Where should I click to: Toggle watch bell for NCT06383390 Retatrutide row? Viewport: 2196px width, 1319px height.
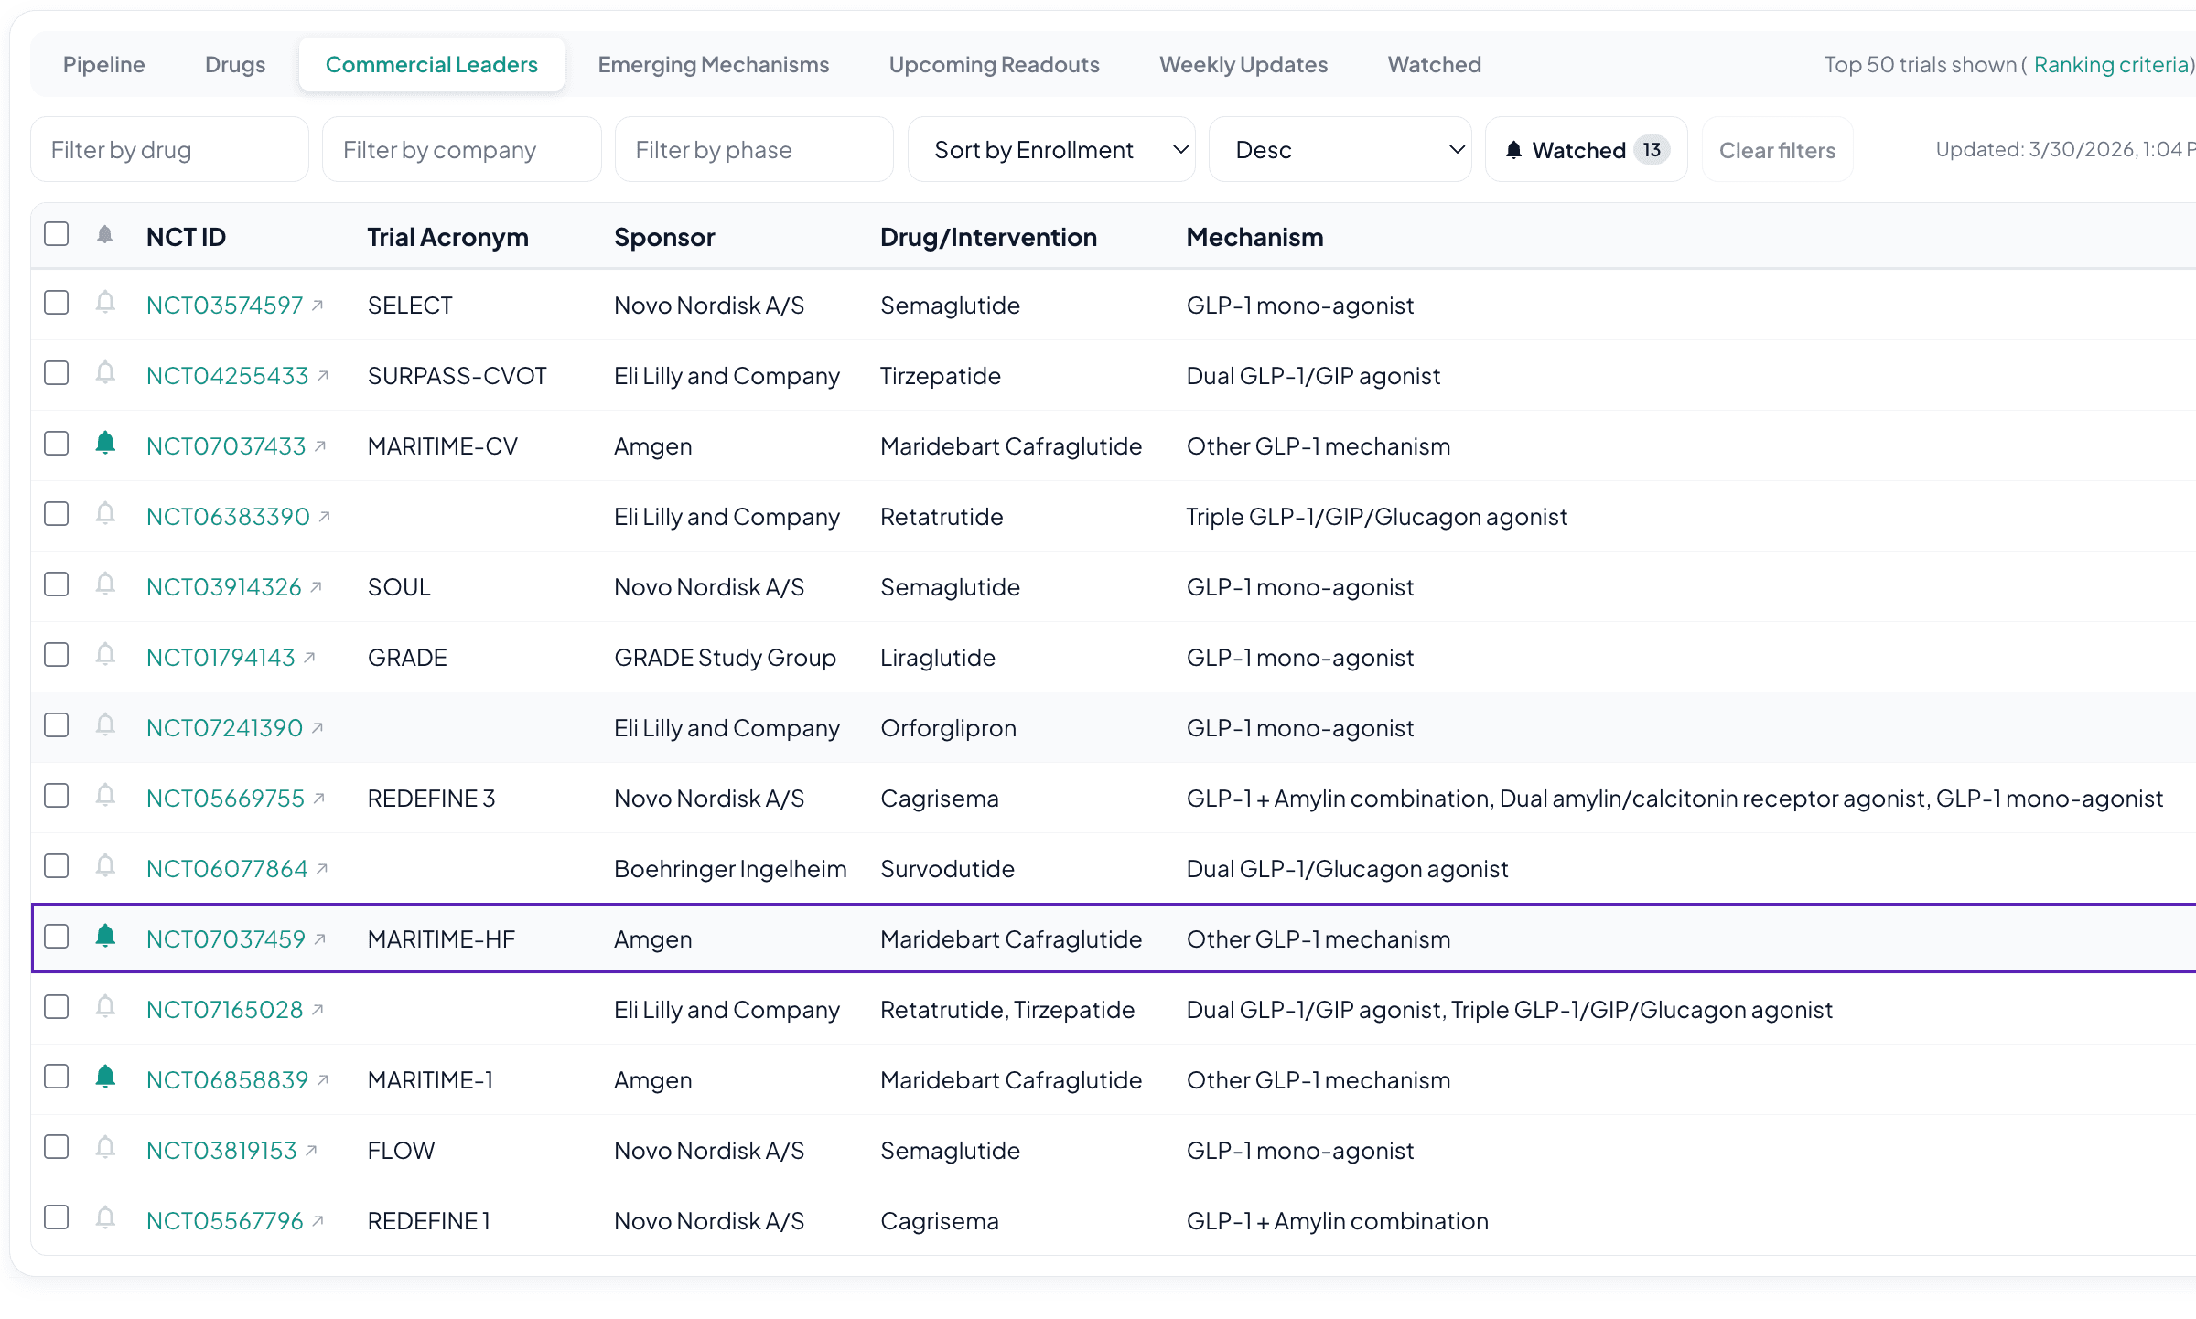coord(105,514)
